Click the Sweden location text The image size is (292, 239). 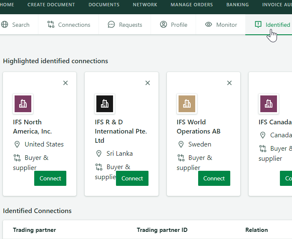tap(200, 144)
